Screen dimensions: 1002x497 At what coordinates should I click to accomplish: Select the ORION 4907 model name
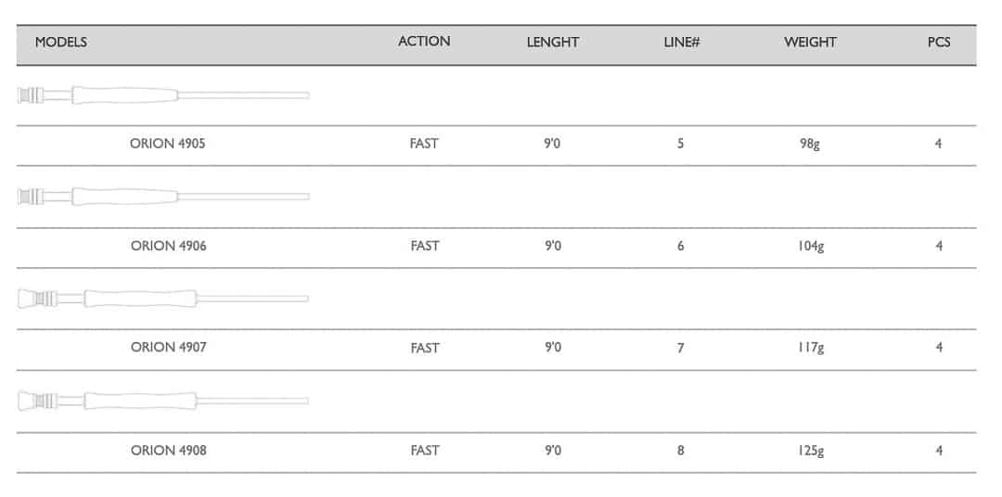click(x=169, y=348)
